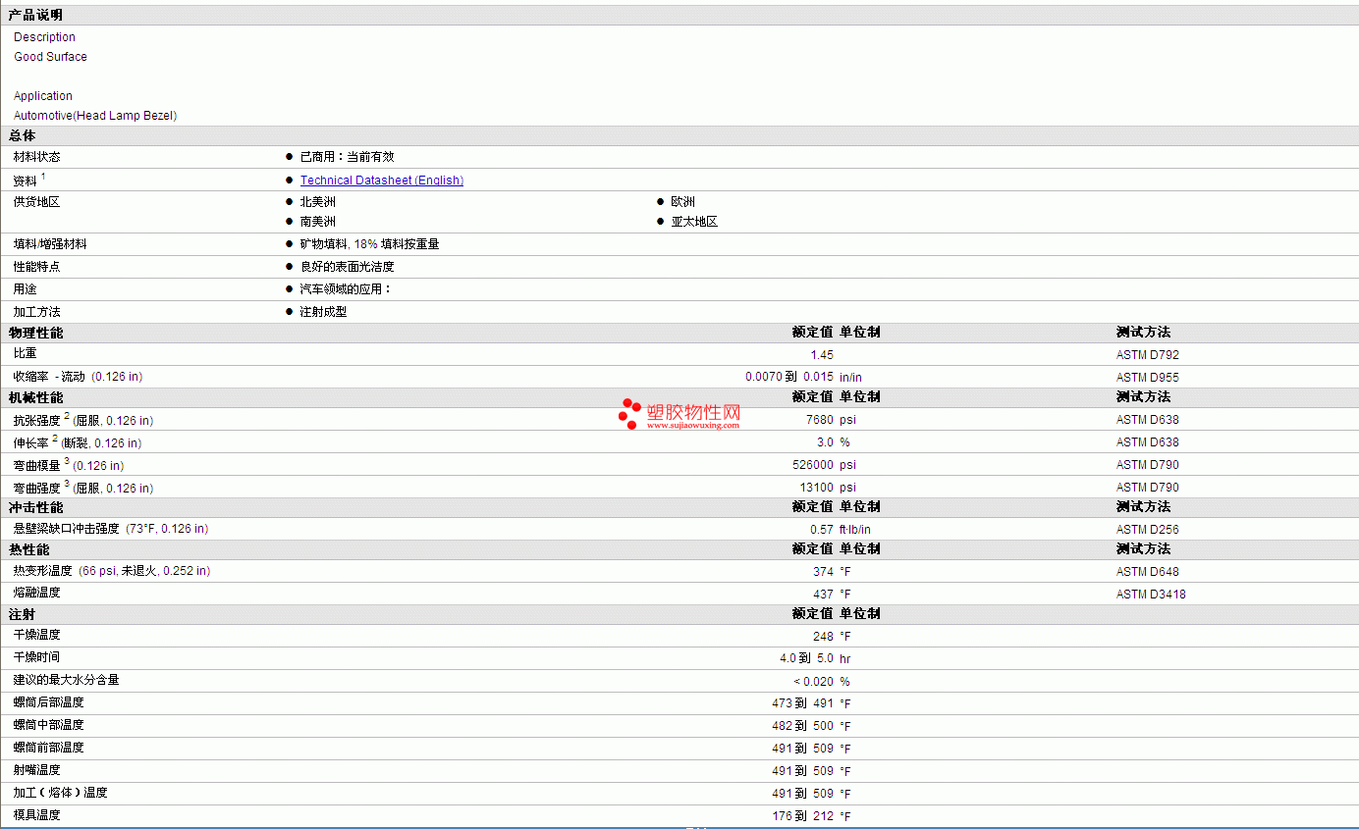Open the Technical Datasheet (English) link
The width and height of the screenshot is (1359, 829).
(x=382, y=181)
